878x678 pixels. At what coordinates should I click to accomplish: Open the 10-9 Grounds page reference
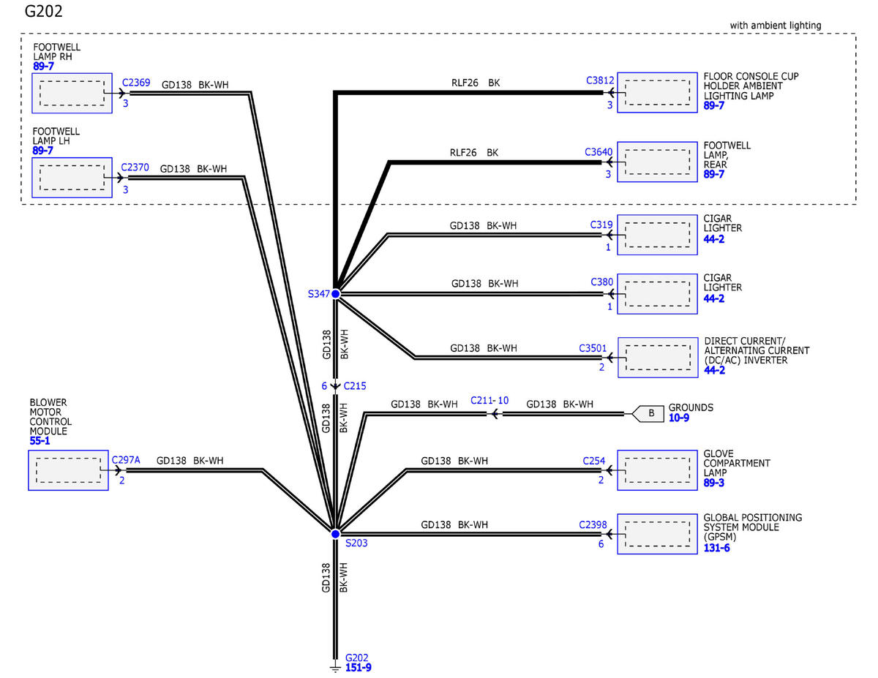point(680,418)
